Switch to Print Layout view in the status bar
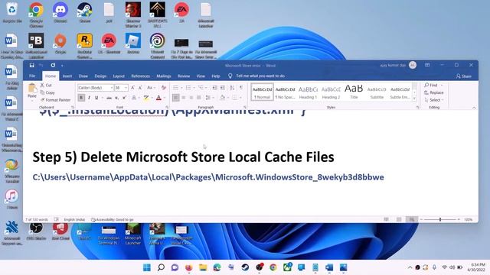This screenshot has width=490, height=275. point(399,219)
